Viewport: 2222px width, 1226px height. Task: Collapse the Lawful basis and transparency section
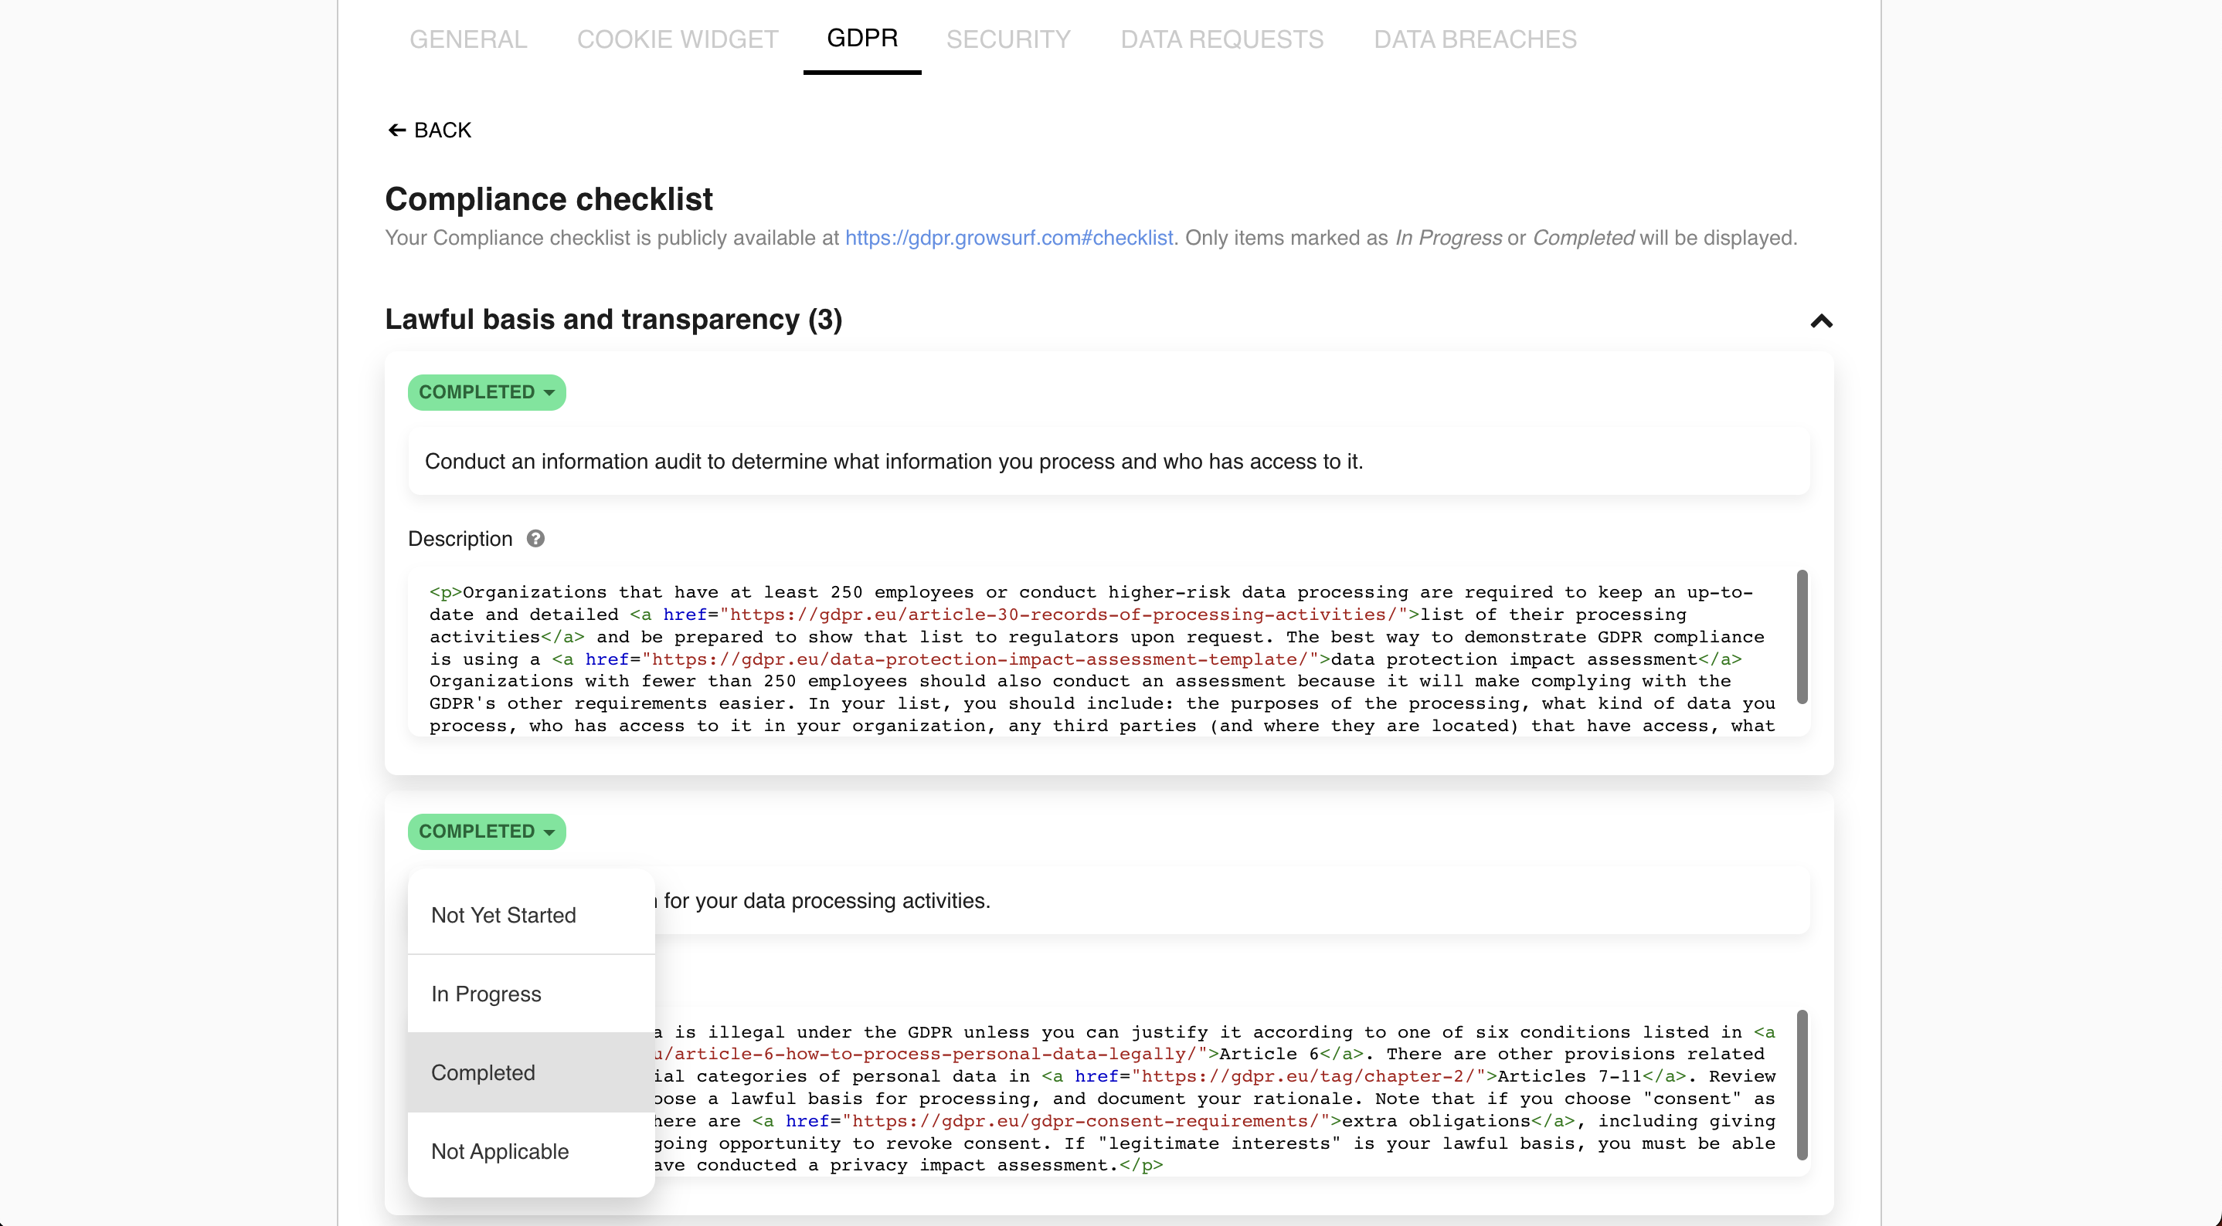pyautogui.click(x=1821, y=320)
